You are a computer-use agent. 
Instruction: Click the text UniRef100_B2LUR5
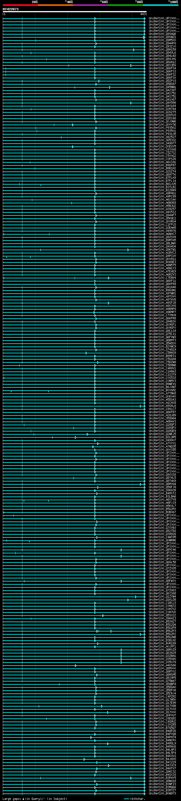162,437
